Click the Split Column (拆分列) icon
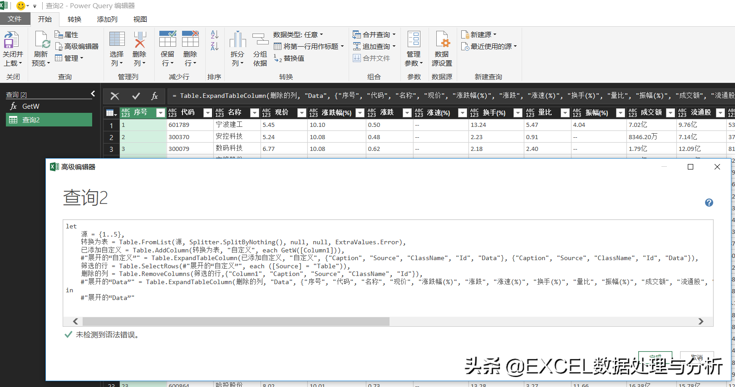 click(x=237, y=39)
